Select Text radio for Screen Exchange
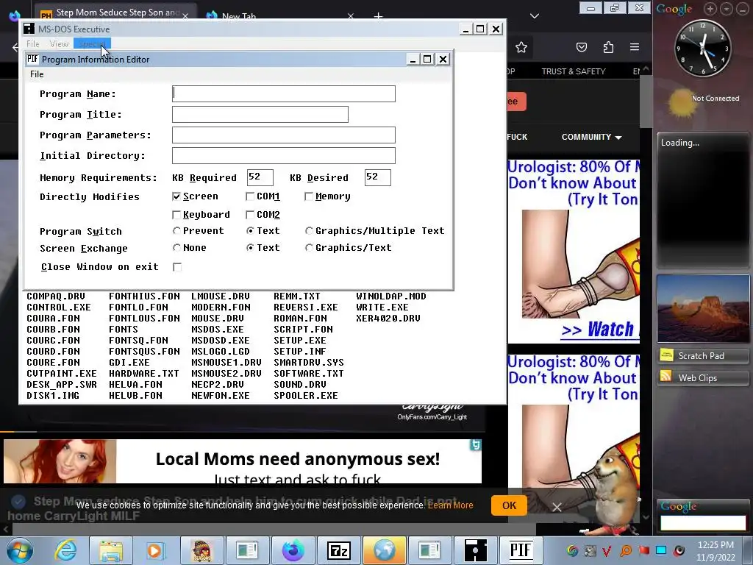This screenshot has width=753, height=565. [250, 248]
